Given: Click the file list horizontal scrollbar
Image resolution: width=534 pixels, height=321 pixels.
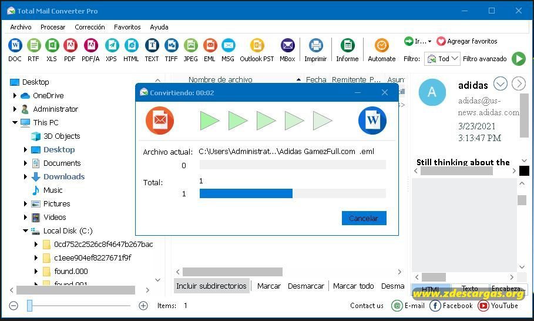Looking at the screenshot, I should (x=233, y=272).
